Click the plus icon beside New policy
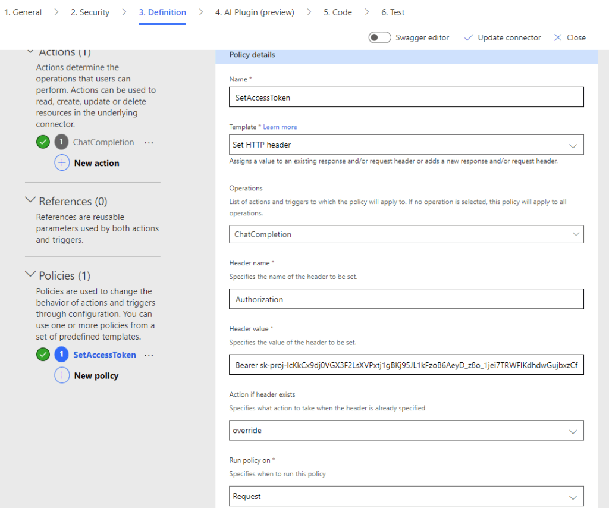Screen dimensions: 609x508 [62, 376]
